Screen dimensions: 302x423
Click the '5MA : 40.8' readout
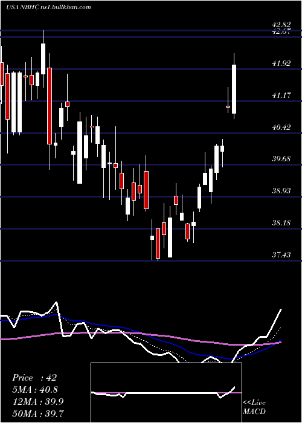[x=35, y=390]
